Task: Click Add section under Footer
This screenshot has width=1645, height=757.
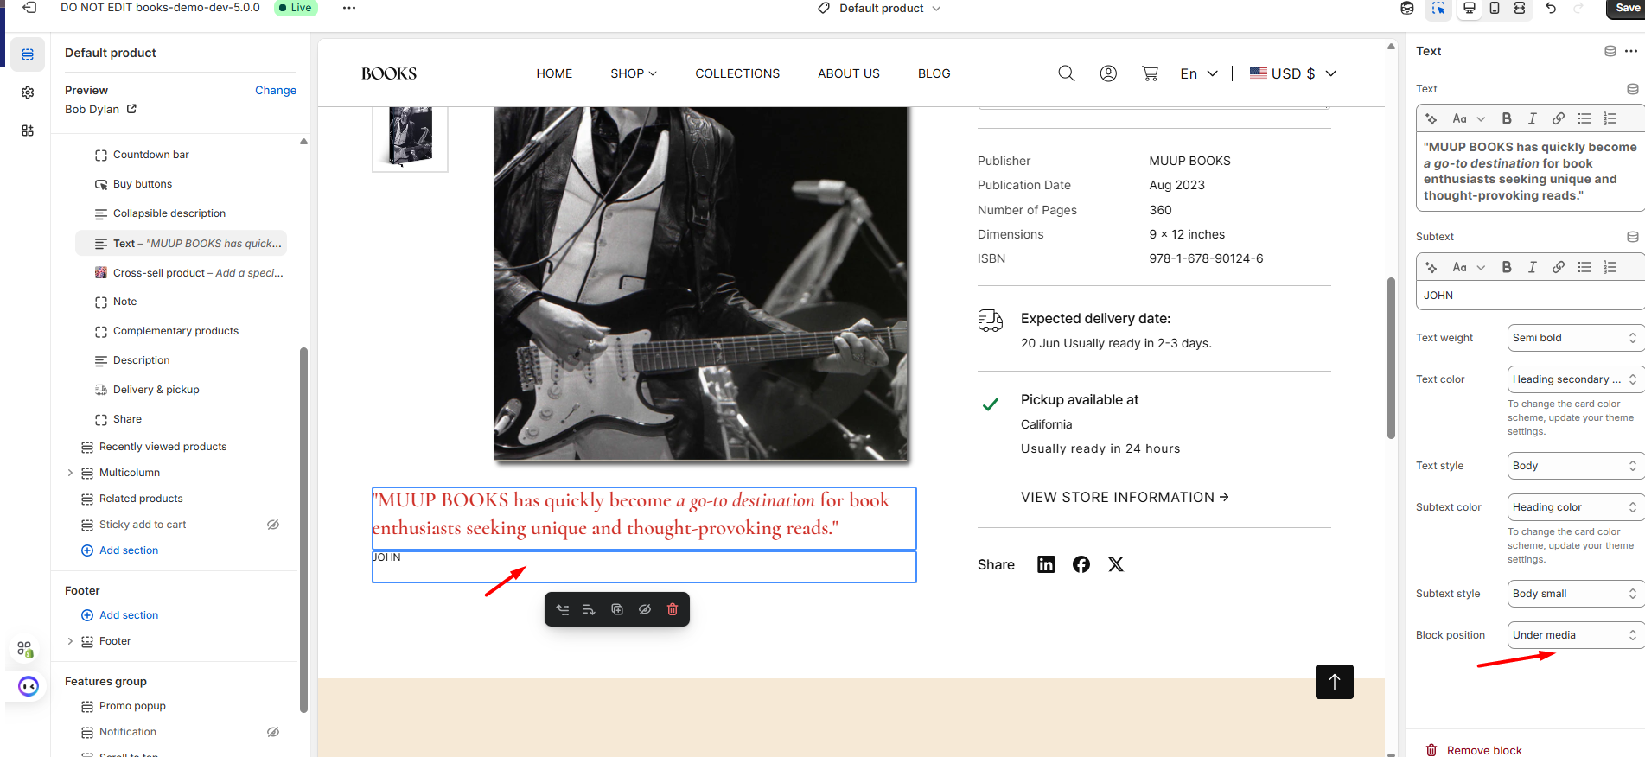Action: pos(120,615)
